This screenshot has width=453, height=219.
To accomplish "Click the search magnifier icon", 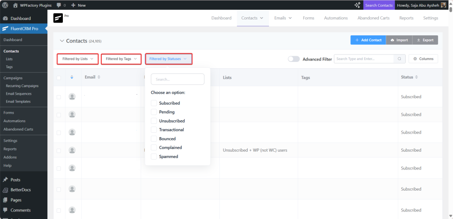I will (399, 59).
